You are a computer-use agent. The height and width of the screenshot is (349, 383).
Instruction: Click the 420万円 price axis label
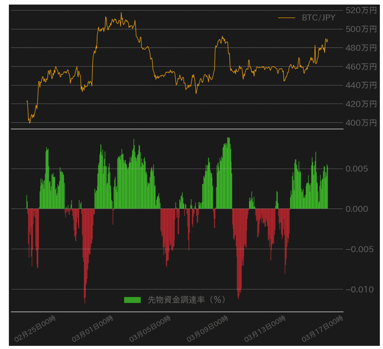click(x=361, y=104)
